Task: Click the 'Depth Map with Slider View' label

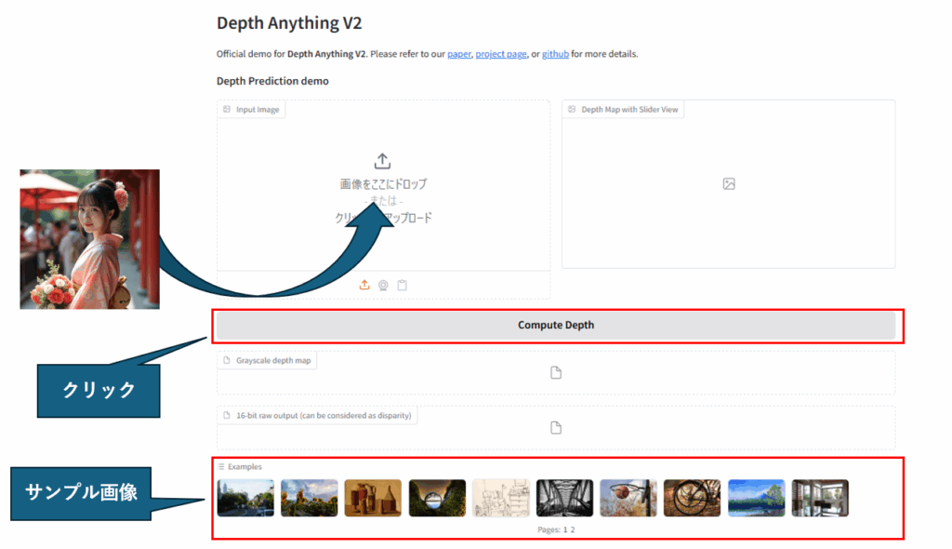Action: [629, 110]
